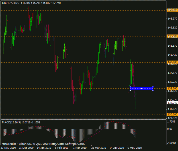The height and width of the screenshot is (151, 178).
Task: Click the 137.970 price scale value
Action: 172,73
